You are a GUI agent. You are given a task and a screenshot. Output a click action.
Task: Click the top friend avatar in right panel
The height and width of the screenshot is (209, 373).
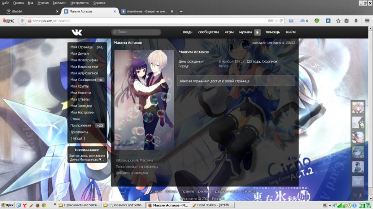(x=358, y=107)
